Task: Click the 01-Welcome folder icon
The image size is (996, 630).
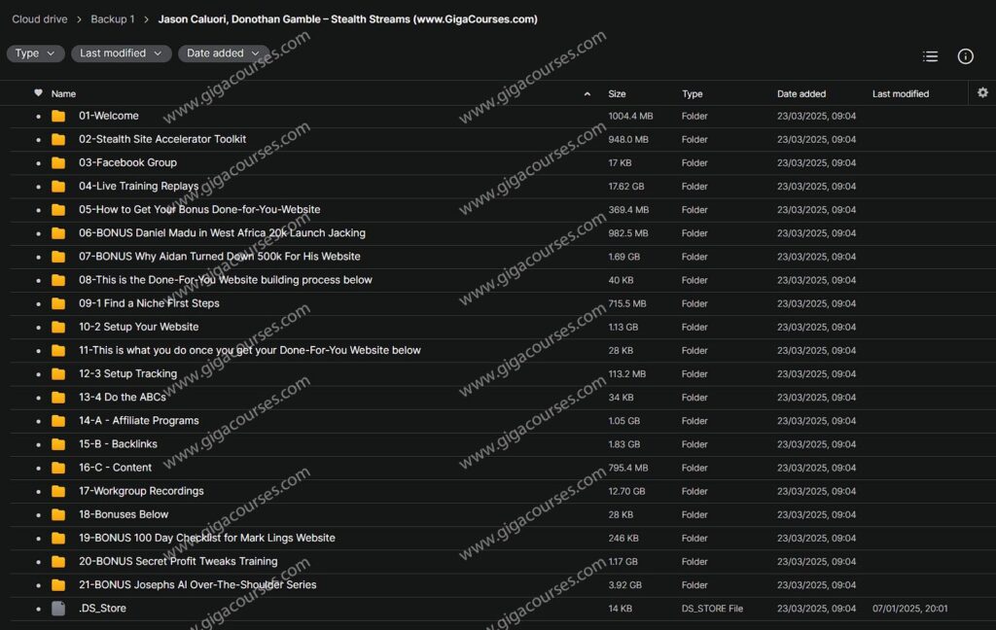Action: coord(58,116)
